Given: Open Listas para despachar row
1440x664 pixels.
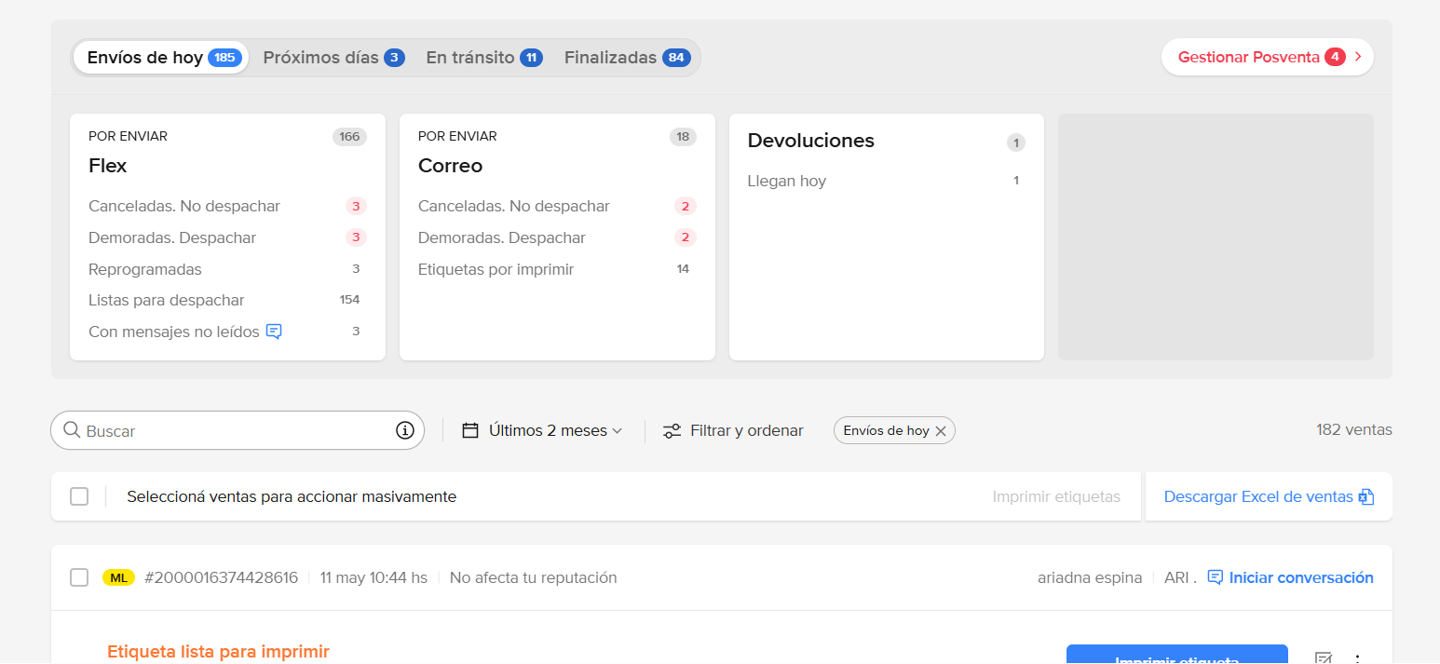Looking at the screenshot, I should point(227,300).
